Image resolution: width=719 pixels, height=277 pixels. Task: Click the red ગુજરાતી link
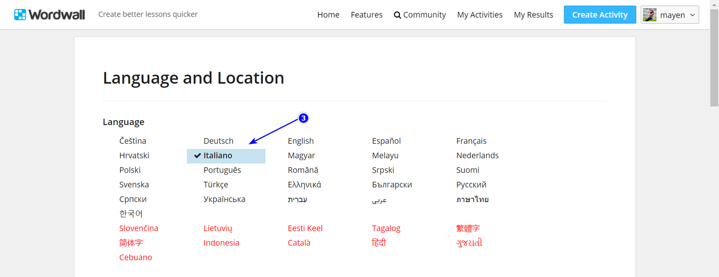tap(469, 243)
